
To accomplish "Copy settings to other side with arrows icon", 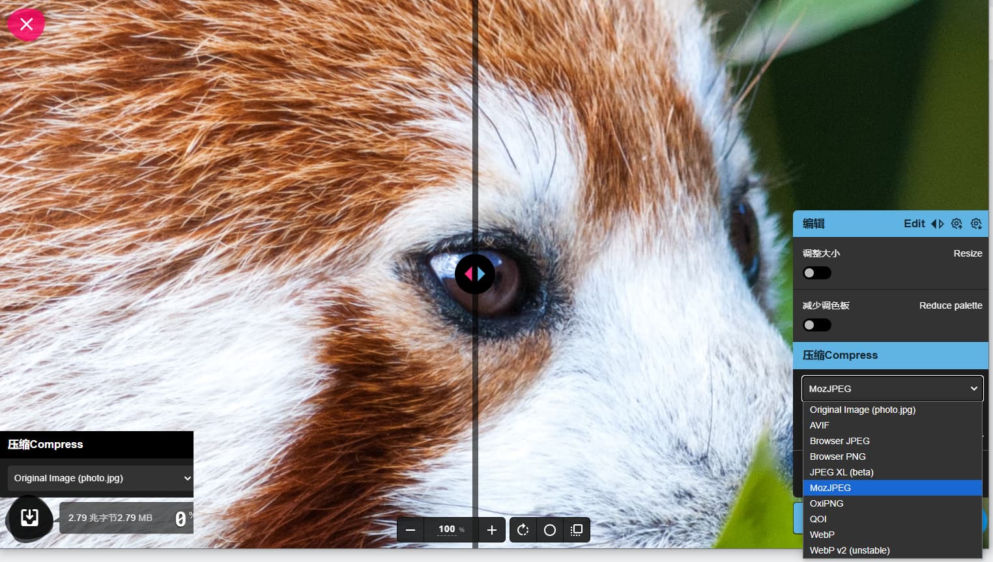I will coord(937,223).
